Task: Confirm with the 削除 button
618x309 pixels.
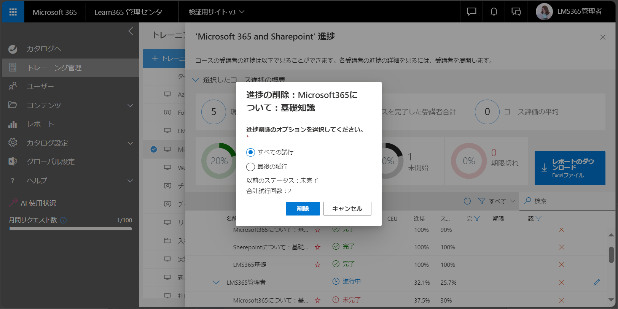Action: point(303,209)
